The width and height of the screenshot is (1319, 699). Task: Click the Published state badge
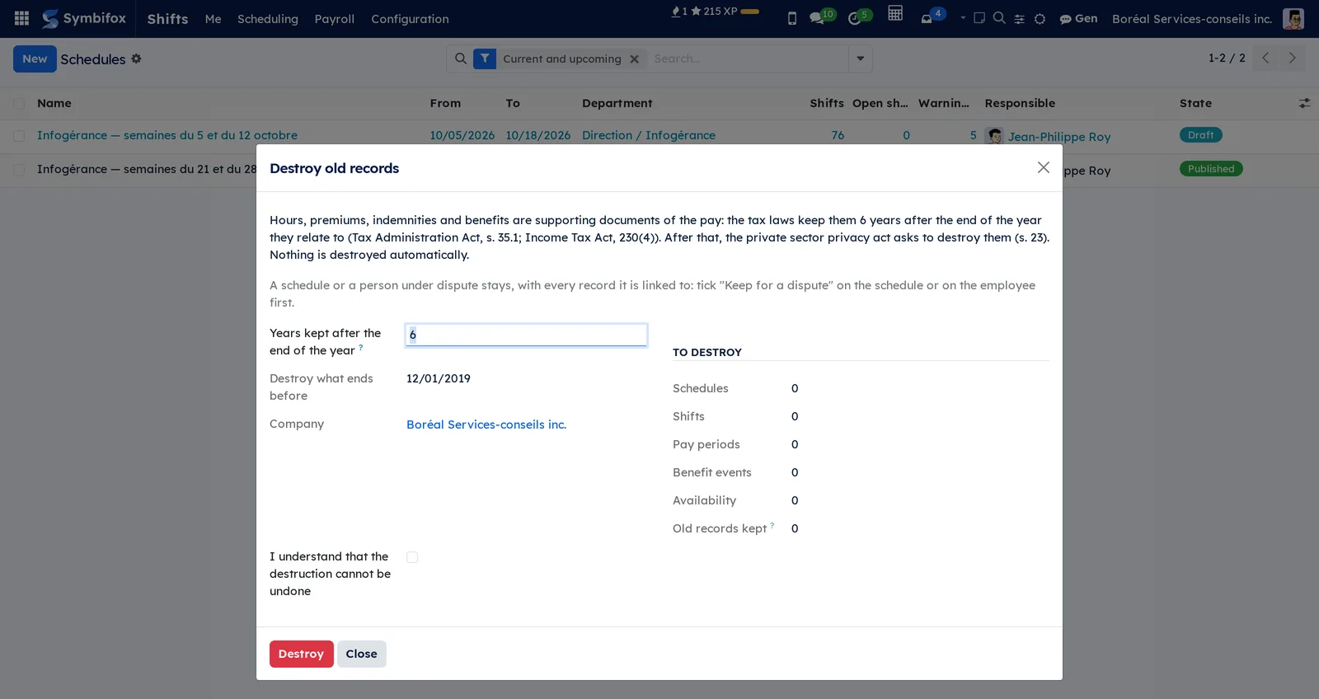pyautogui.click(x=1211, y=169)
